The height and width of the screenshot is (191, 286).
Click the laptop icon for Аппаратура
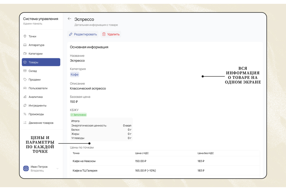tap(25, 45)
